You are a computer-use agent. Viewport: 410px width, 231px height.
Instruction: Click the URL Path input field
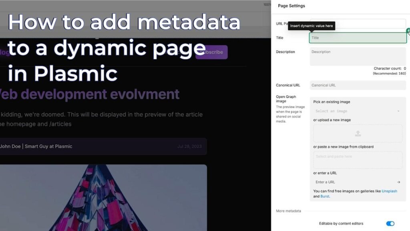pos(358,24)
